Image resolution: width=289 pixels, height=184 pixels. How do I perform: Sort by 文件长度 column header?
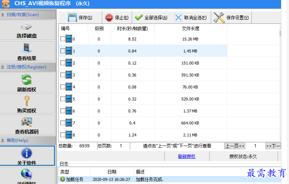pos(190,29)
